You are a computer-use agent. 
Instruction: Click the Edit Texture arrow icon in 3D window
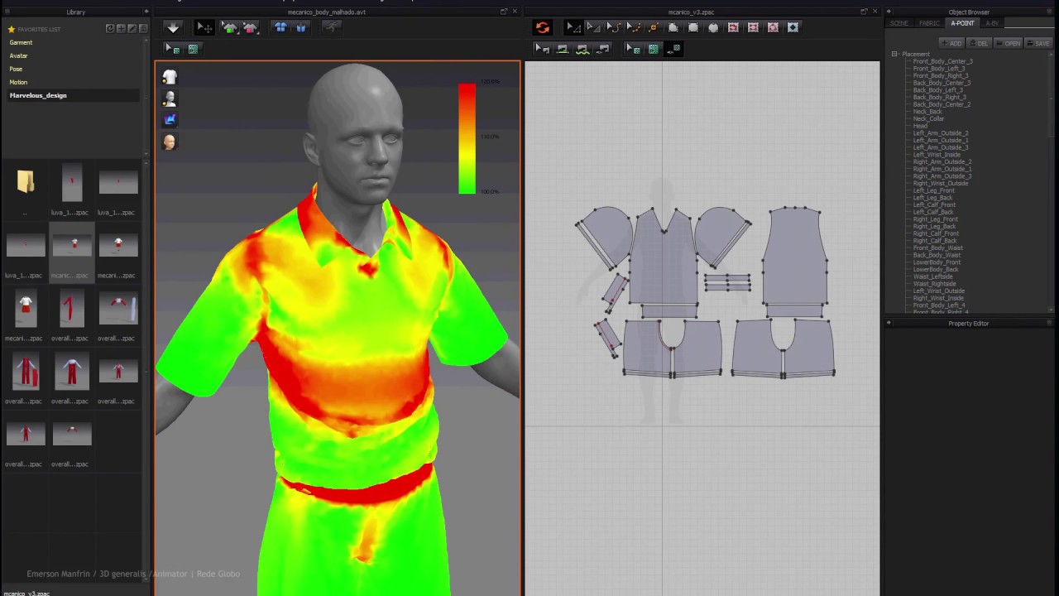tap(173, 49)
